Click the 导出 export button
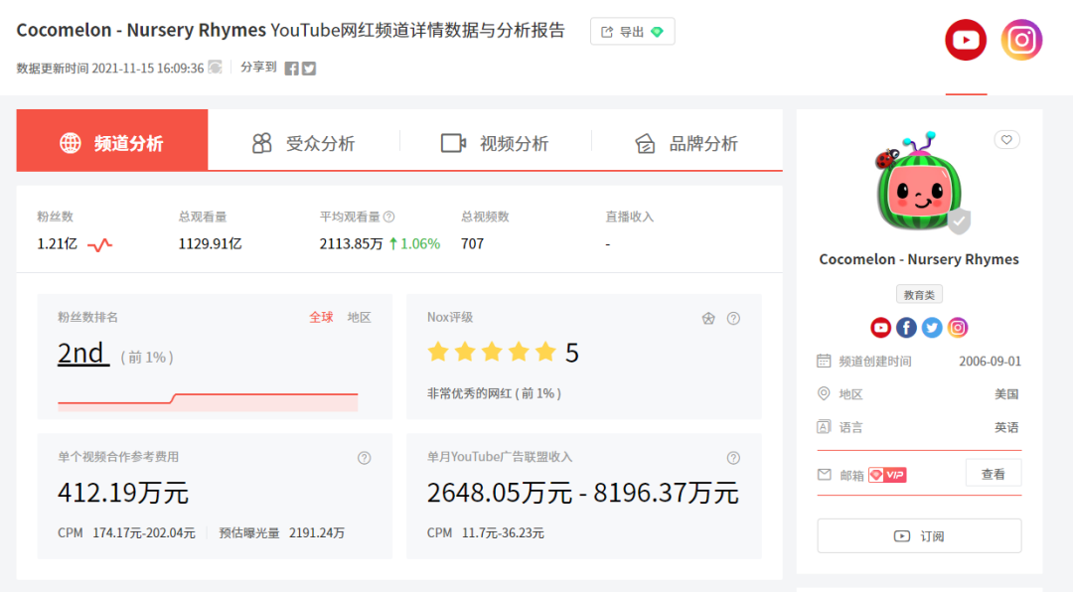The width and height of the screenshot is (1073, 592). (x=632, y=31)
